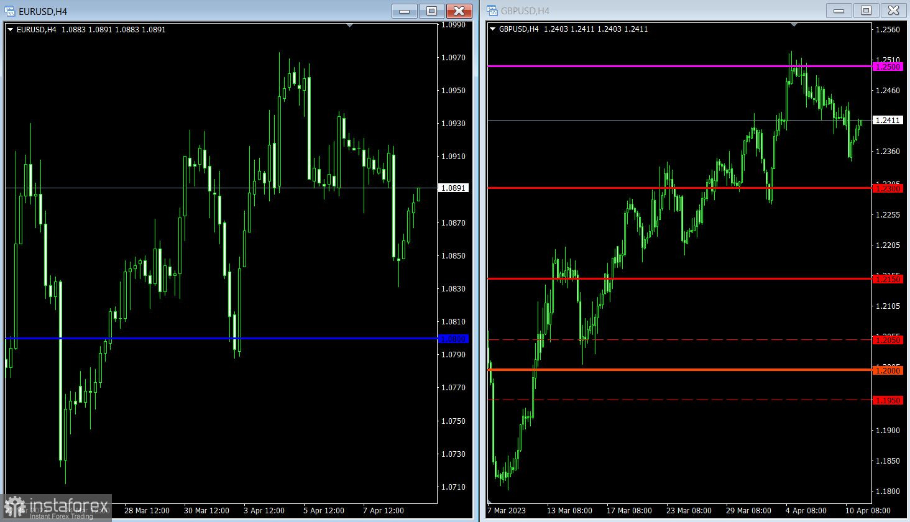Click the 1.0970 price on the EURUSD scale
The image size is (910, 522).
[x=453, y=58]
